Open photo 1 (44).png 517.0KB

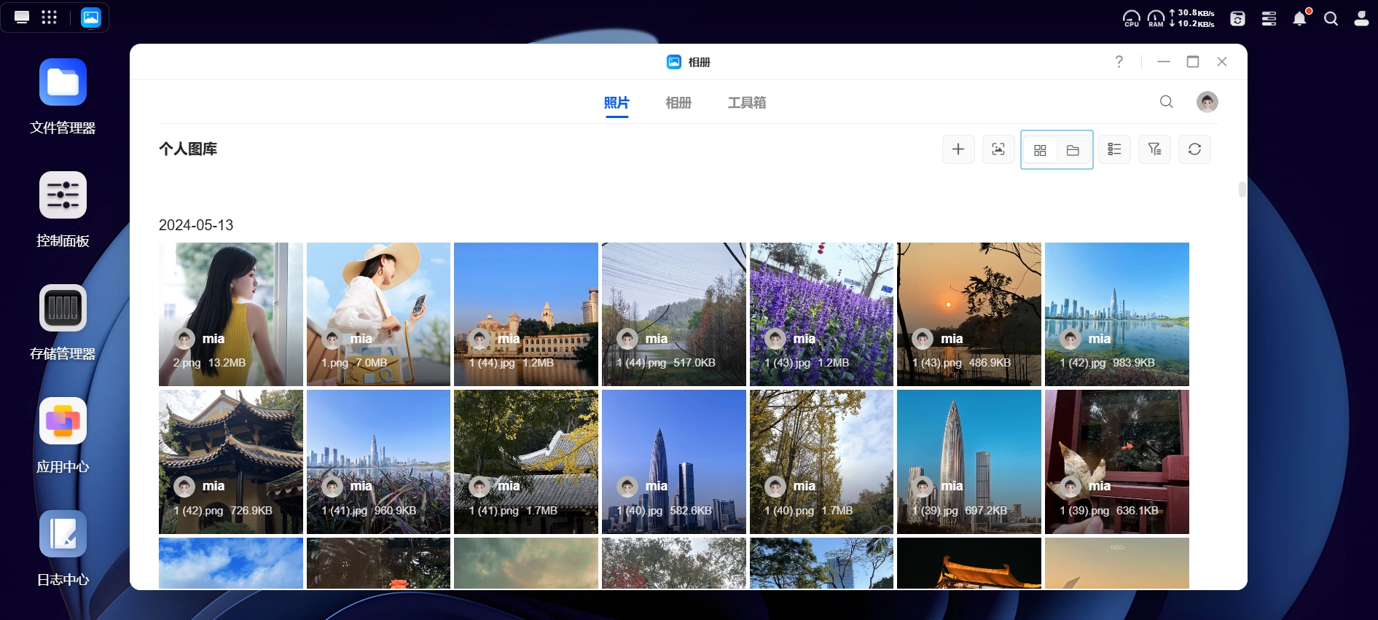click(674, 314)
